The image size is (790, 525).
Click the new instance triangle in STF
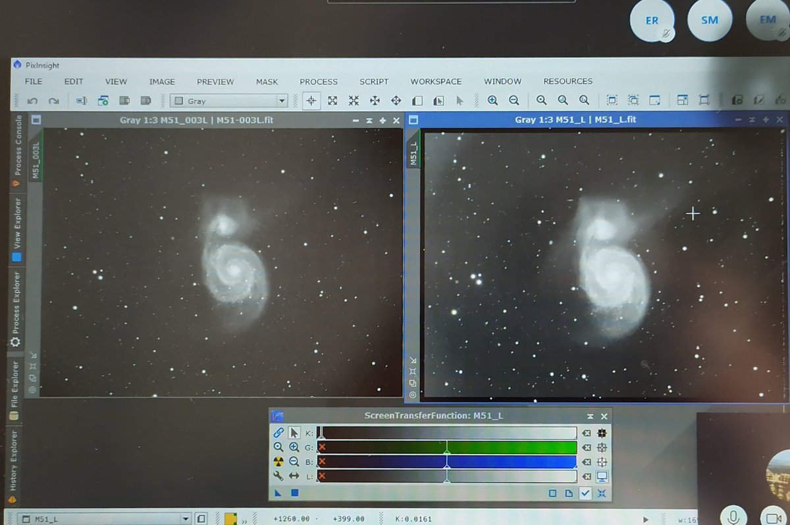pos(277,493)
